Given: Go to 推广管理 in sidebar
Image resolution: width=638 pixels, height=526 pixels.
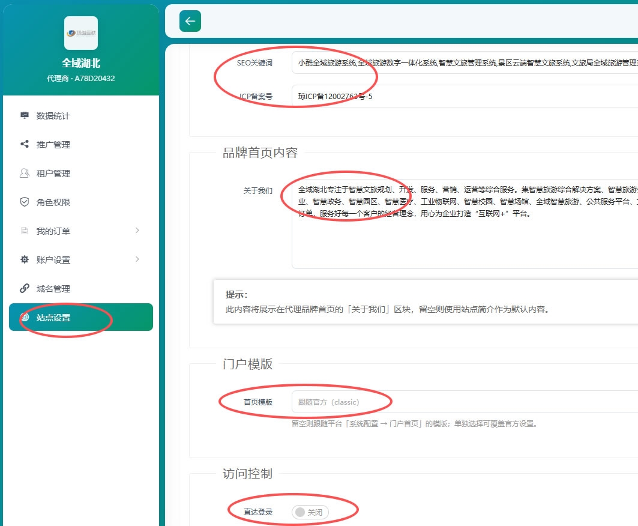Looking at the screenshot, I should coord(81,145).
